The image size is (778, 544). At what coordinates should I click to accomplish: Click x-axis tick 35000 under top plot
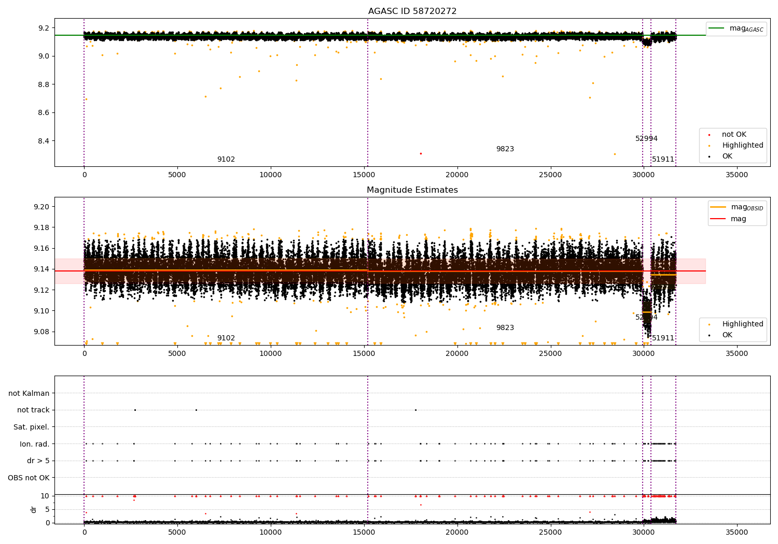click(x=737, y=175)
